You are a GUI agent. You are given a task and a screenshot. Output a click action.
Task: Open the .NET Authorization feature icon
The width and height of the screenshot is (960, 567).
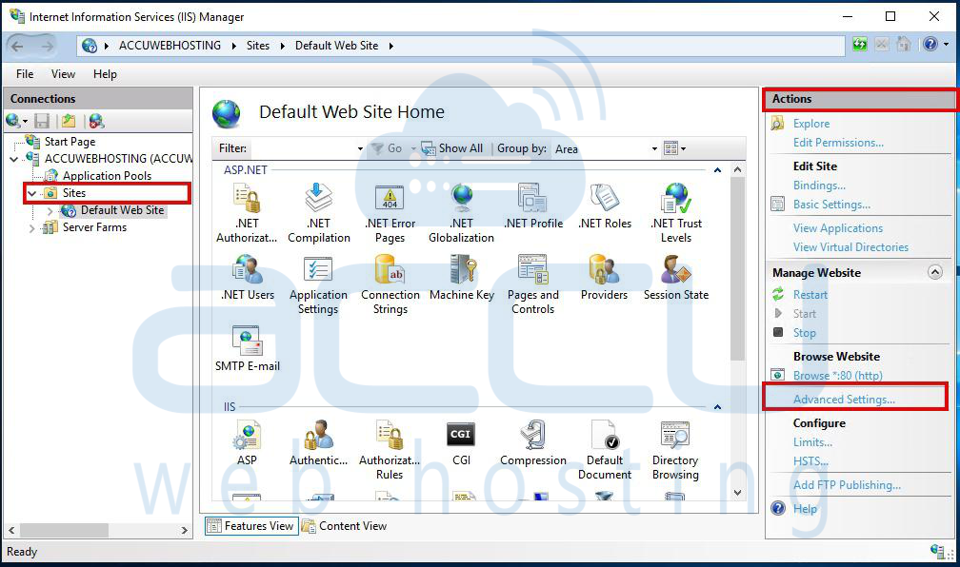[247, 213]
